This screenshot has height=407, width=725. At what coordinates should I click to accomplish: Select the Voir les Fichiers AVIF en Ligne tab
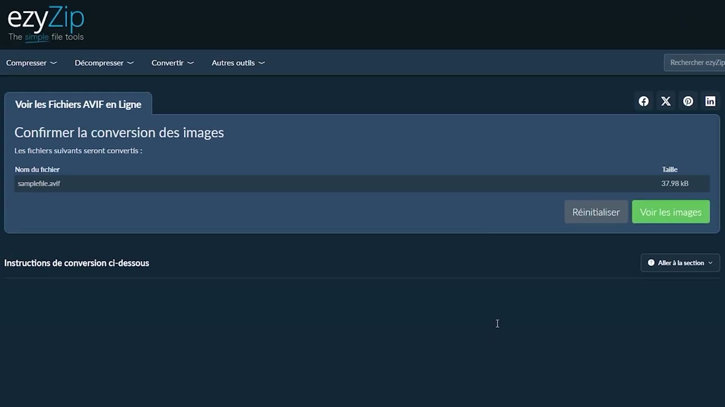78,104
